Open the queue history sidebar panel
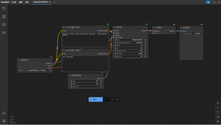 (4, 9)
